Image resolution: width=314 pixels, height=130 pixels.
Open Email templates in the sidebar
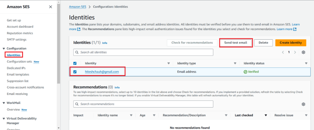[x=18, y=74]
